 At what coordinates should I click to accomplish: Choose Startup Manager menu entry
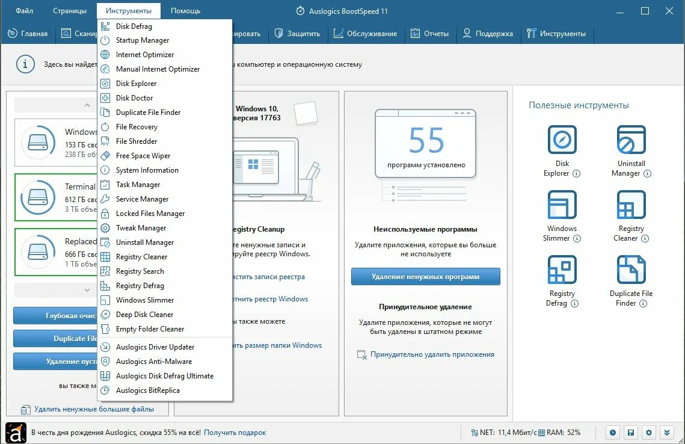[x=164, y=40]
